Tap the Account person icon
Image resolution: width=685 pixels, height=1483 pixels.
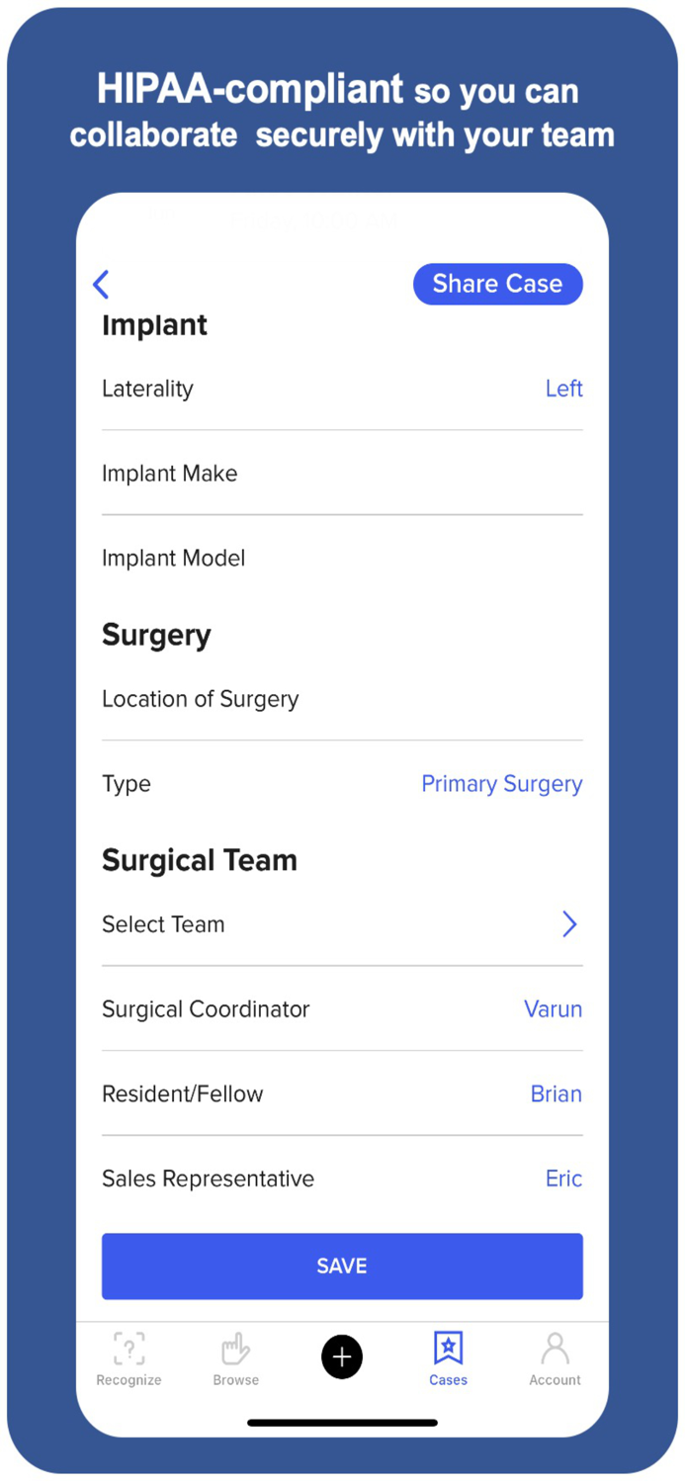pos(555,1347)
